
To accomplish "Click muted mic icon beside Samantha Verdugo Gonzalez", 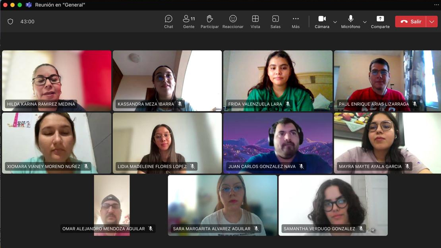I will coord(361,229).
